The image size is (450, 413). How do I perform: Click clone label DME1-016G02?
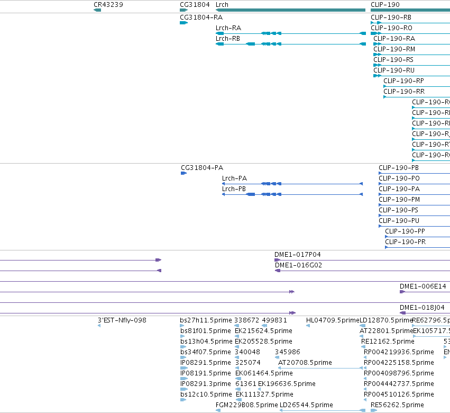coord(298,265)
